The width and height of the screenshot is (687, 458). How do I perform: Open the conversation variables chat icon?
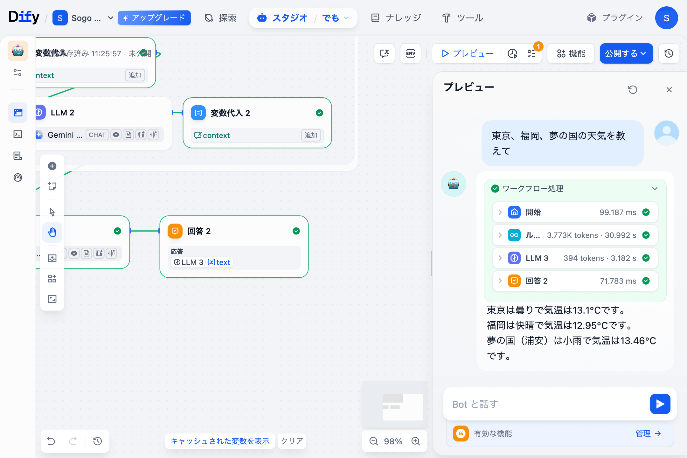click(x=385, y=53)
